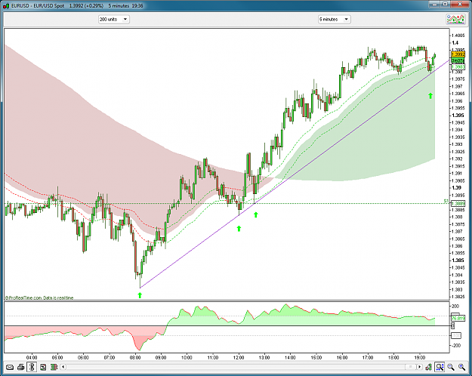The image size is (472, 376).
Task: Click the green 1.3983 price label
Action: click(x=458, y=67)
